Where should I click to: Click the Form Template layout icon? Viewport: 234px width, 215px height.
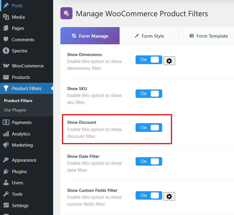tap(192, 36)
